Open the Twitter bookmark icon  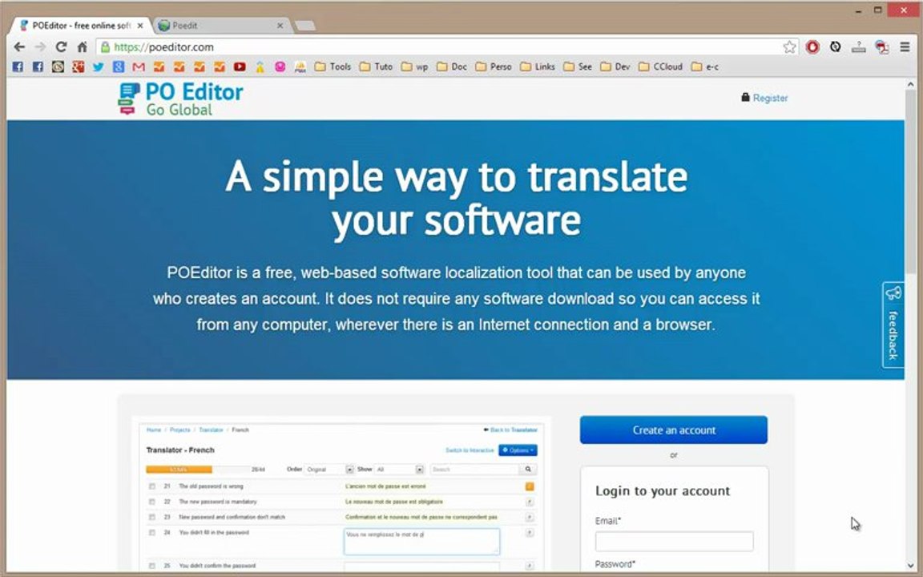[x=99, y=67]
